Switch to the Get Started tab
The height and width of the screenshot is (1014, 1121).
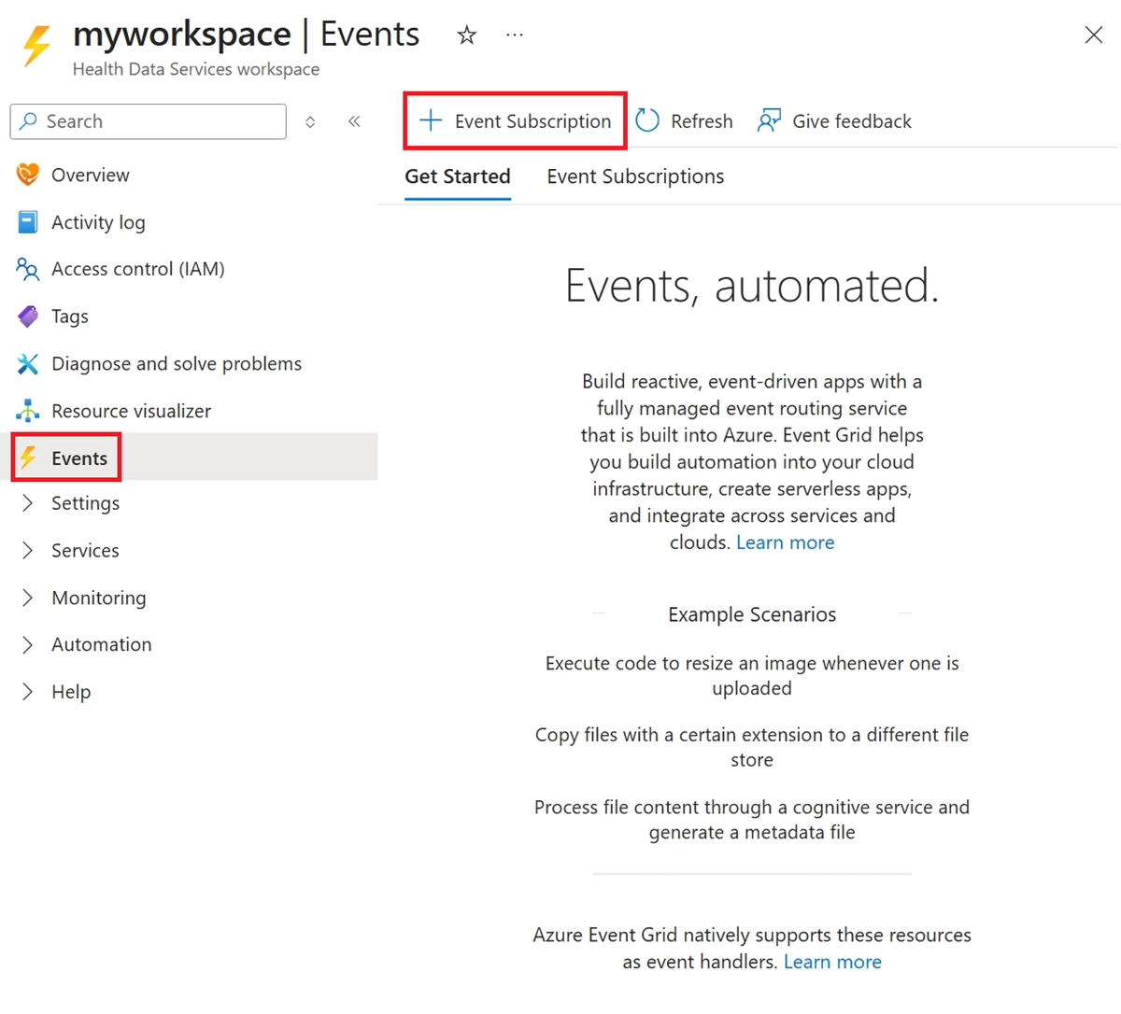[458, 176]
